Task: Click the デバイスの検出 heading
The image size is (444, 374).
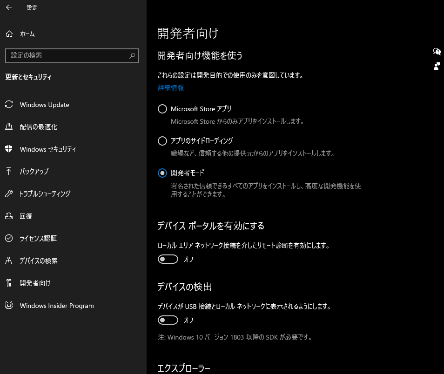Action: [184, 287]
